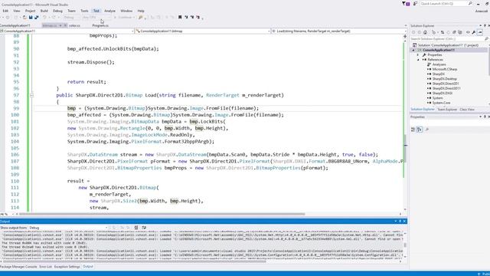
Task: Click the Solution Explorer bottom tab
Action: point(422,110)
